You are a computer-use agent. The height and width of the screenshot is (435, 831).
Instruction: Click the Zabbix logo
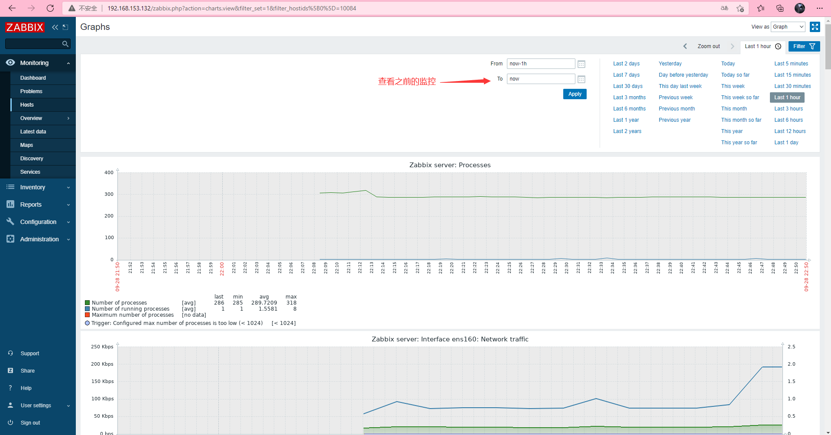25,27
